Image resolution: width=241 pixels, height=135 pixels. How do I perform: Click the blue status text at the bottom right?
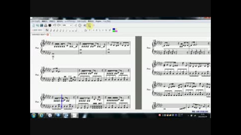coord(200,111)
